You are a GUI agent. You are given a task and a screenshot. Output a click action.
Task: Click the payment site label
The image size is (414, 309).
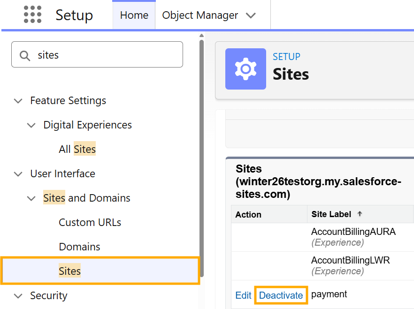coord(329,294)
